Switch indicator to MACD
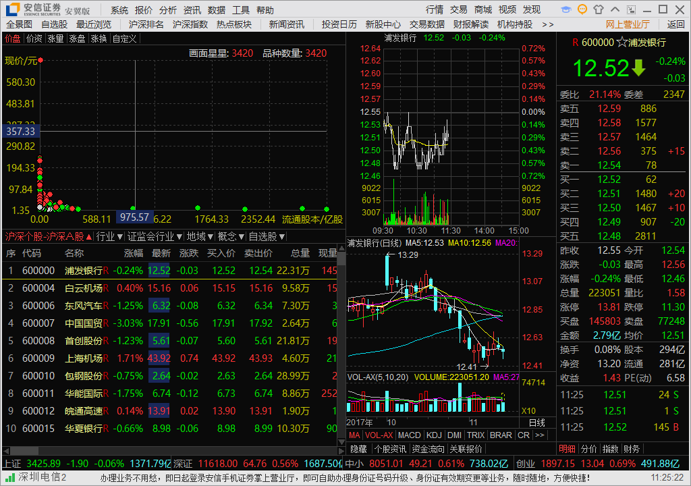This screenshot has height=486, width=691. pos(410,435)
